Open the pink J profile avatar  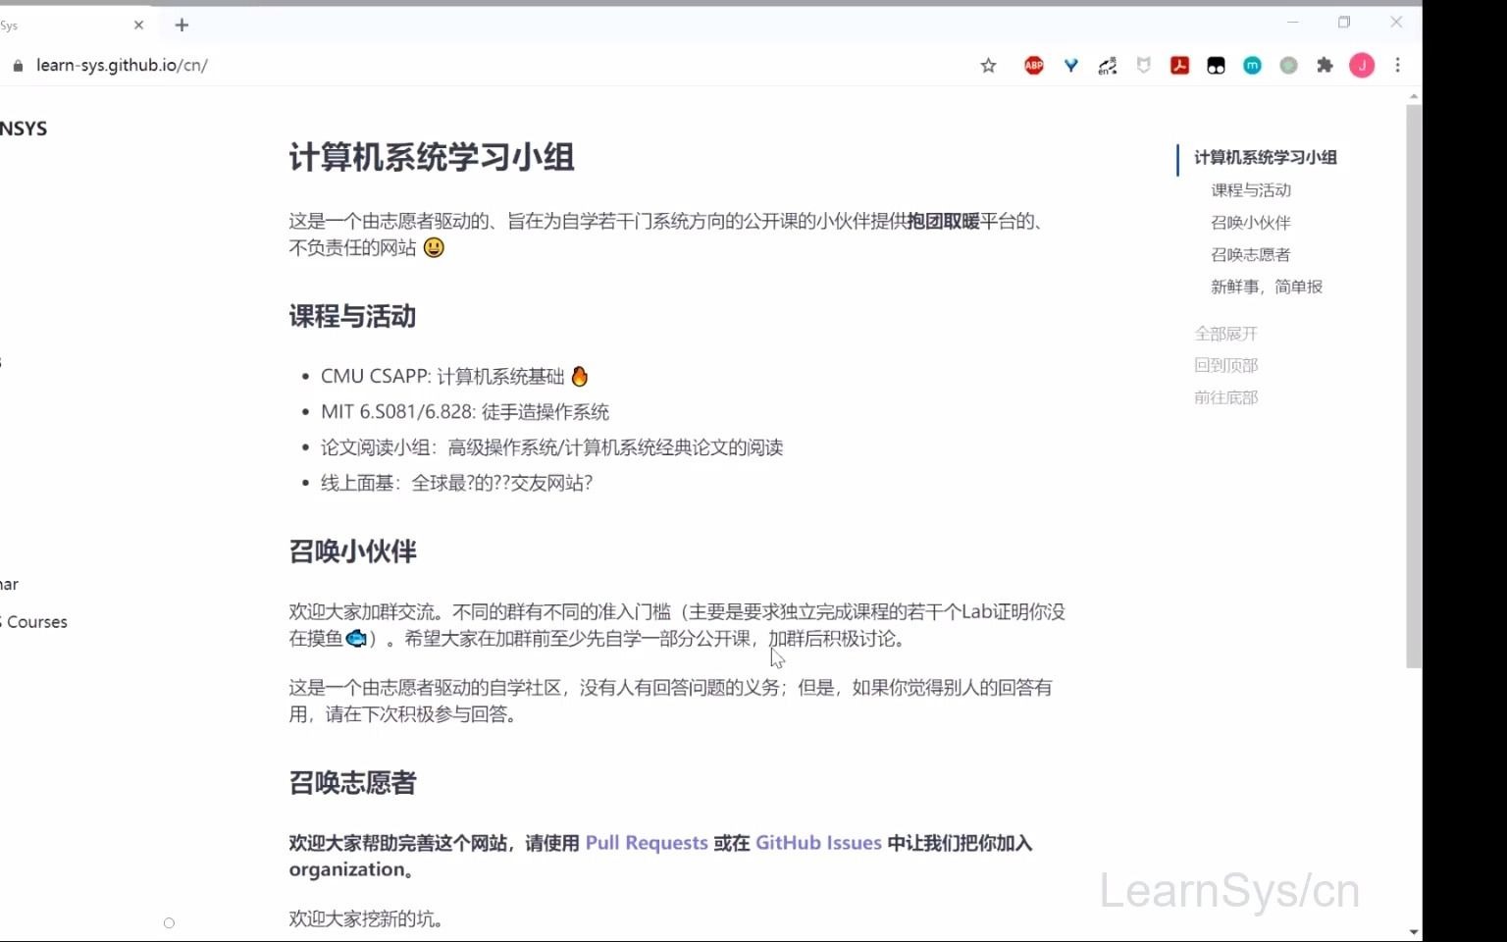[1362, 66]
